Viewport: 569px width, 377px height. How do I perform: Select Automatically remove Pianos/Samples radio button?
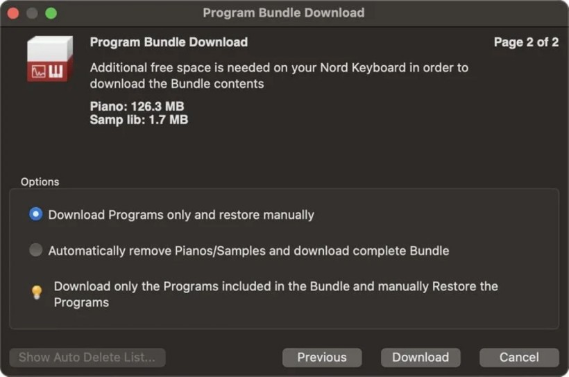click(x=35, y=249)
